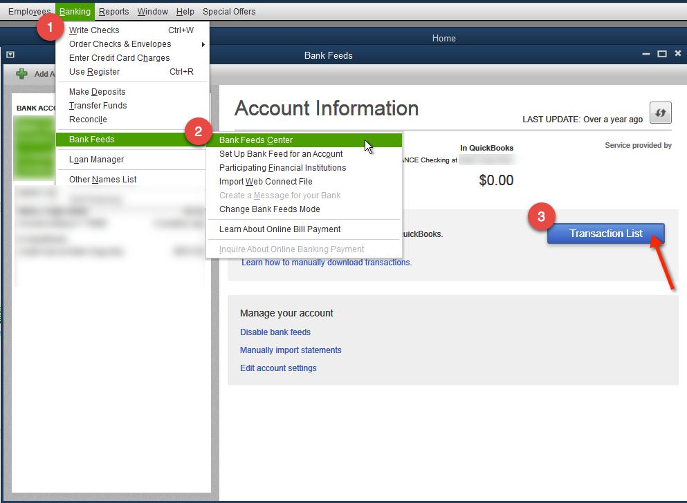Open the Help menu
This screenshot has width=687, height=503.
(185, 11)
